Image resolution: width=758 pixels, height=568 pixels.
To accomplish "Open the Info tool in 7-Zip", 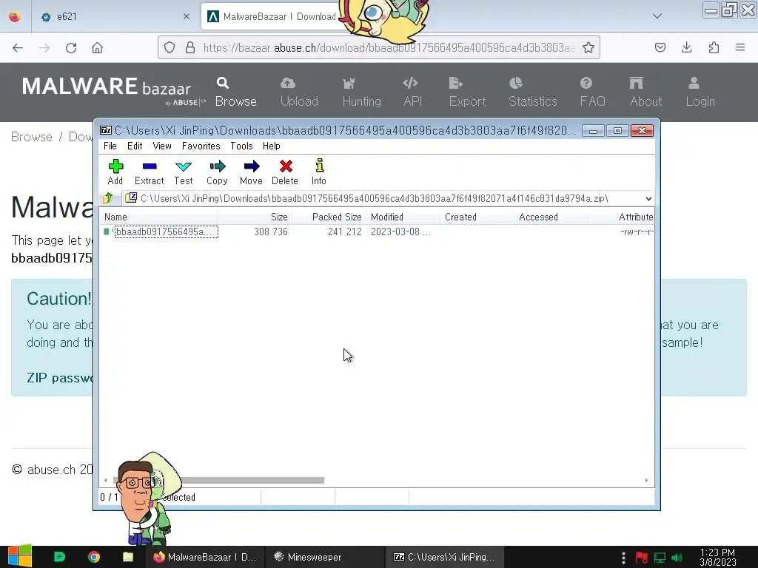I will (318, 172).
